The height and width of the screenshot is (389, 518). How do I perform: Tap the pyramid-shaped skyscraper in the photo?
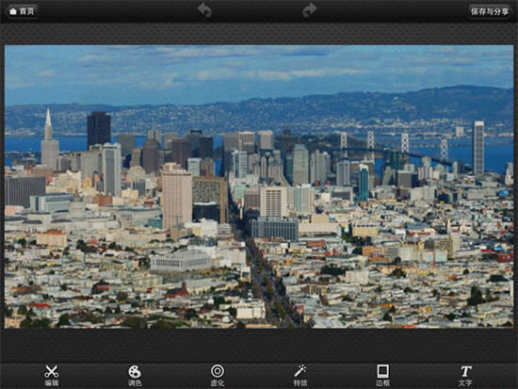pyautogui.click(x=50, y=140)
